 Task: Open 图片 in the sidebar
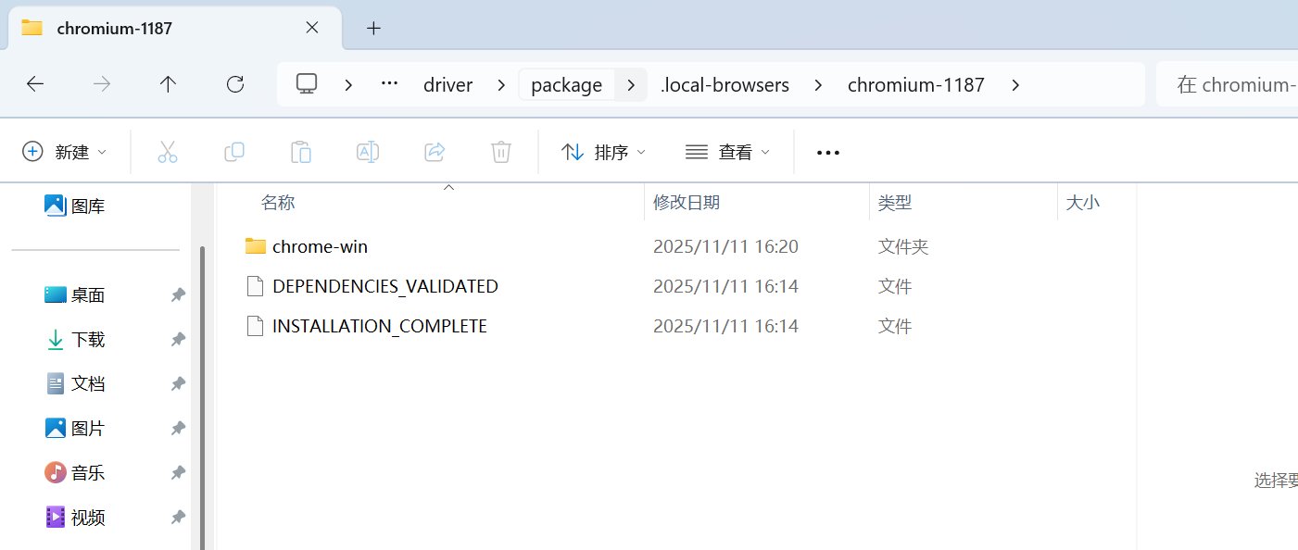[75, 429]
